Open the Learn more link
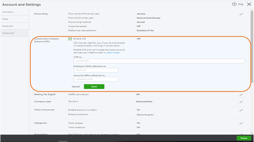The width and height of the screenshot is (254, 142). click(113, 53)
